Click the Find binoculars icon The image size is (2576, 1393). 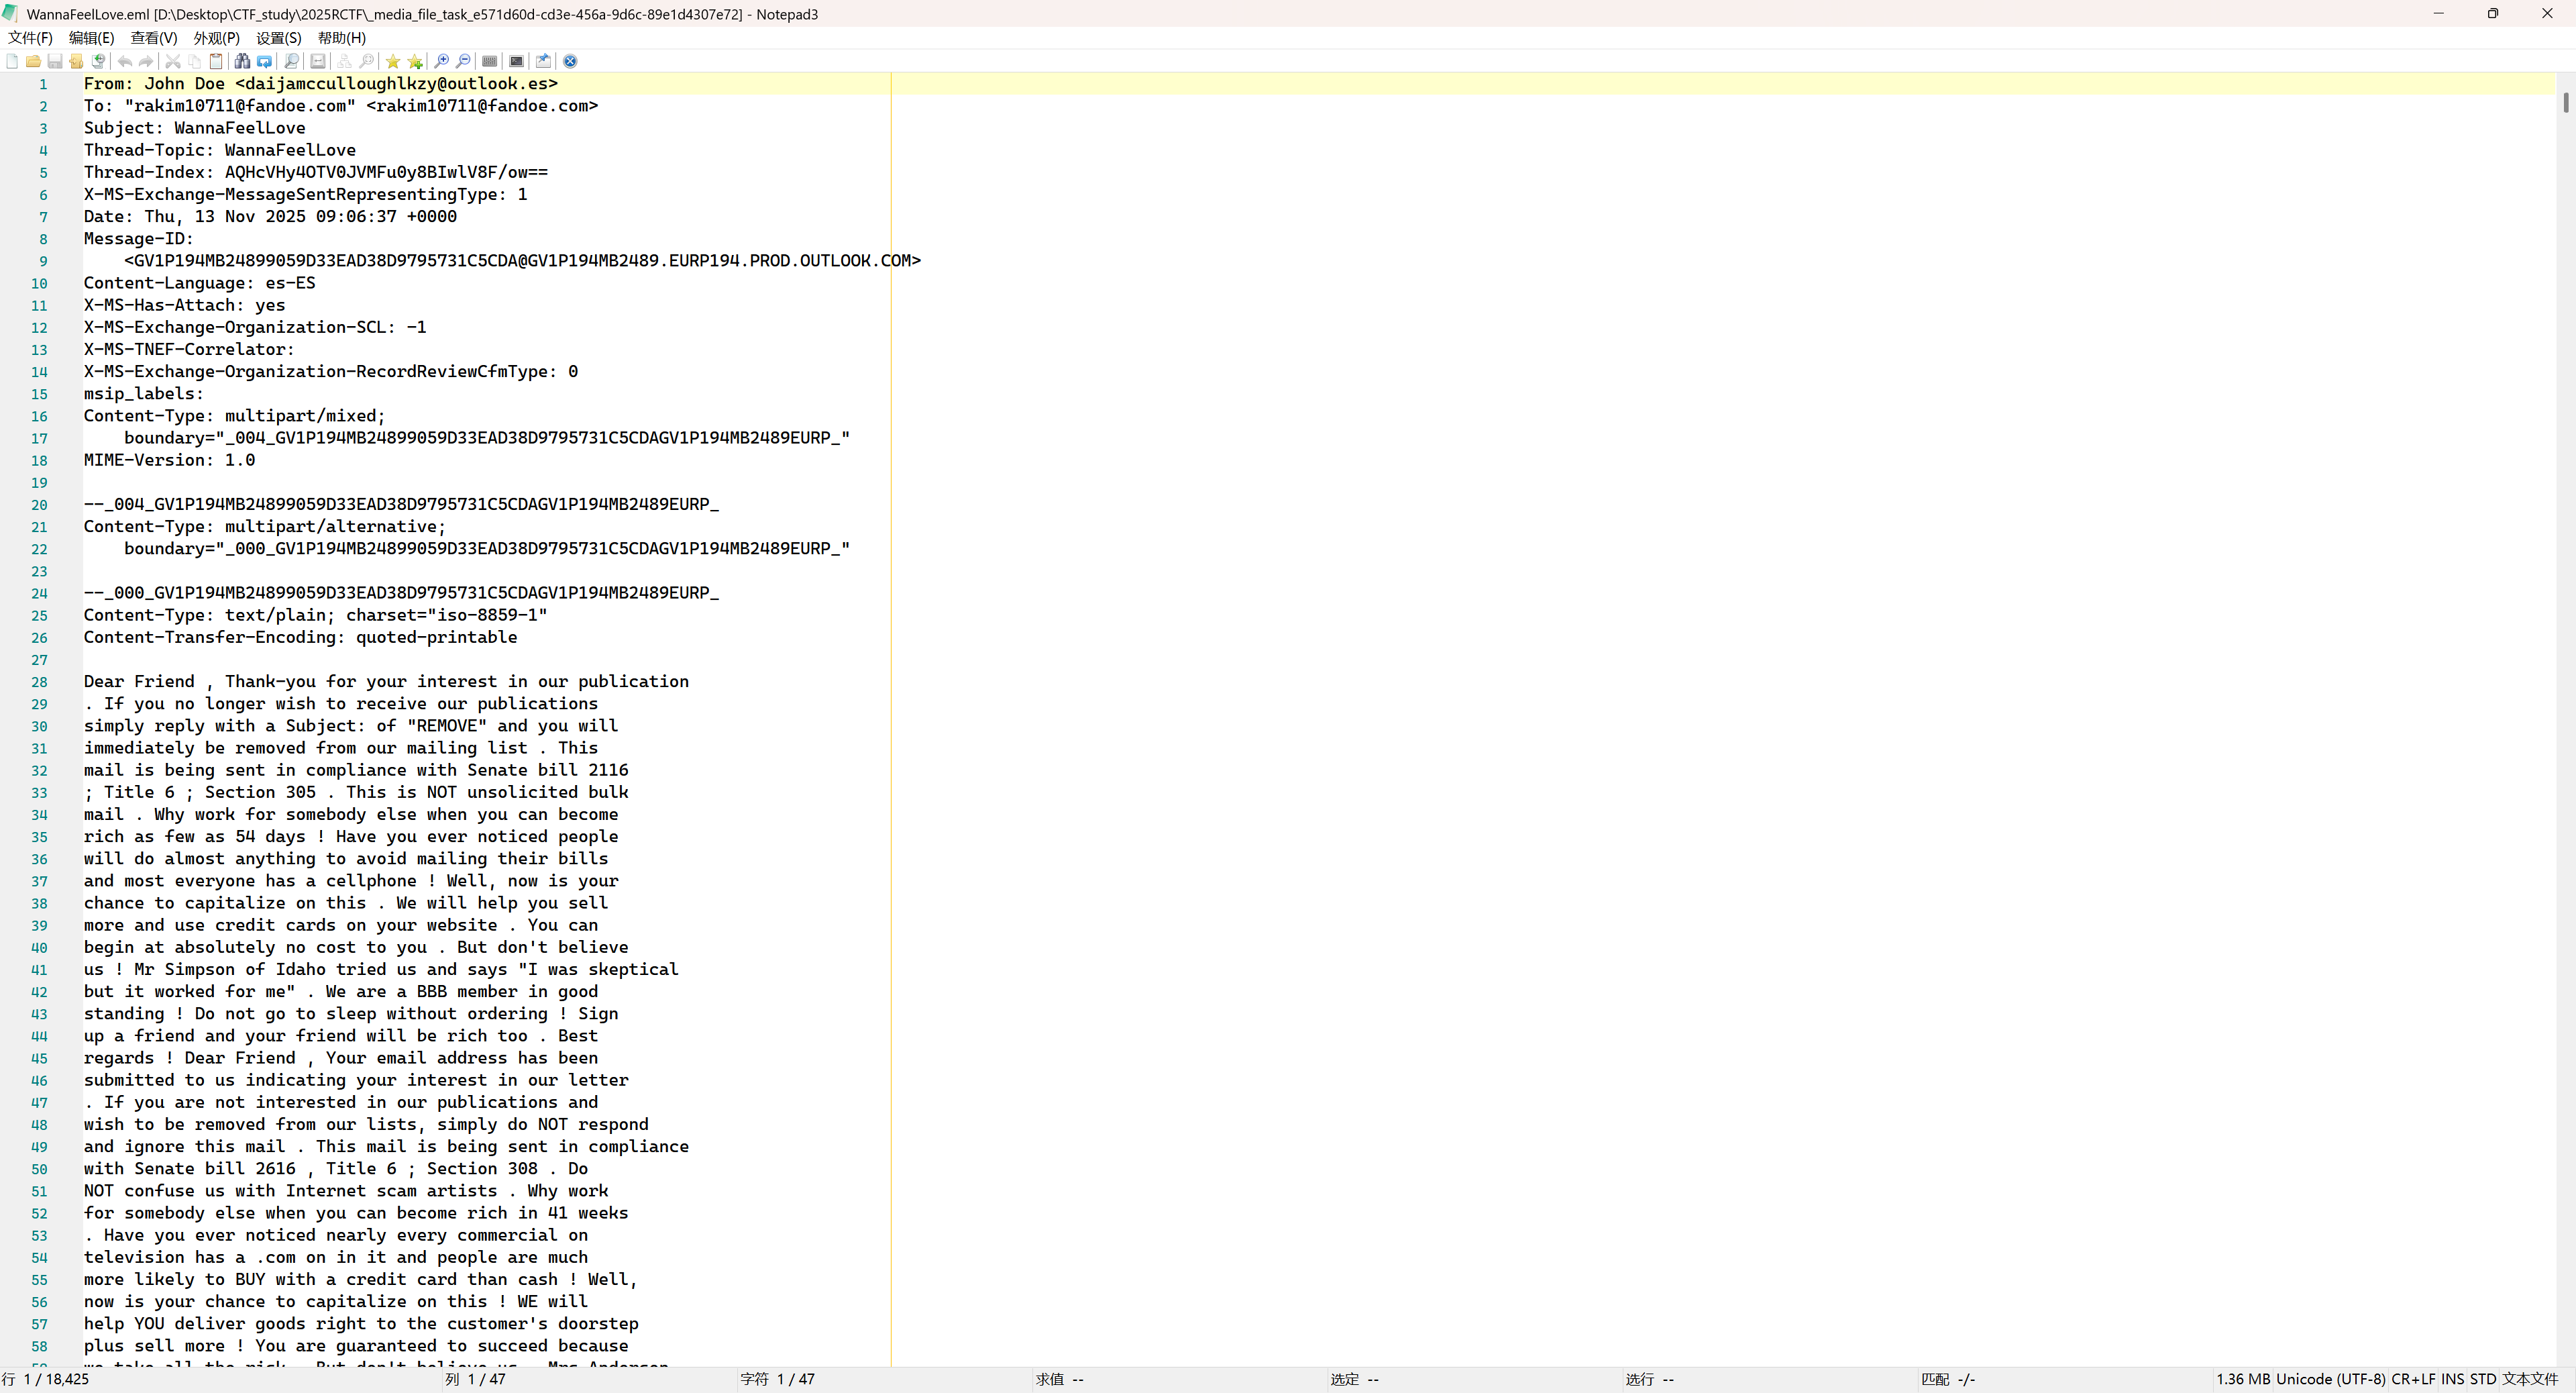tap(242, 61)
